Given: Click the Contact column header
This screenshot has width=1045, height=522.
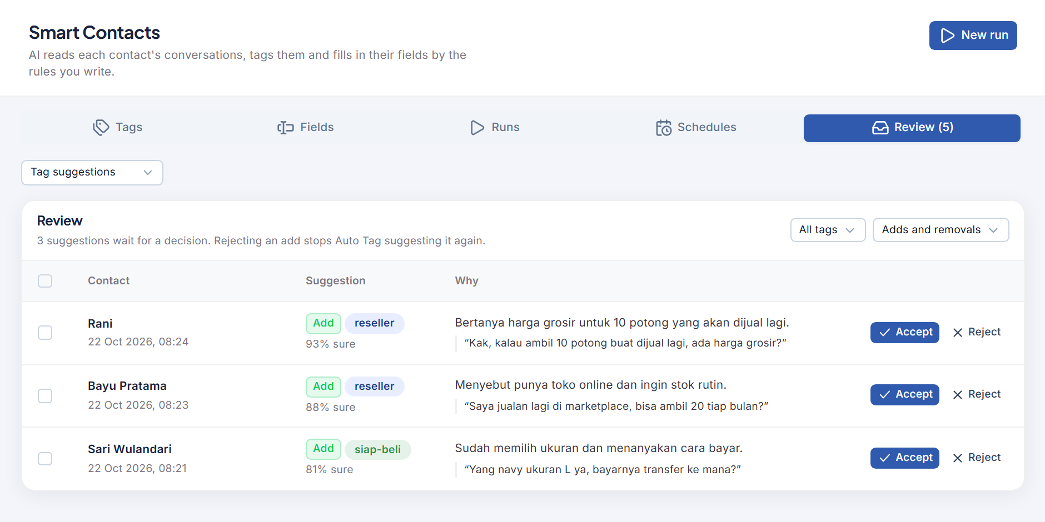Looking at the screenshot, I should coord(108,281).
